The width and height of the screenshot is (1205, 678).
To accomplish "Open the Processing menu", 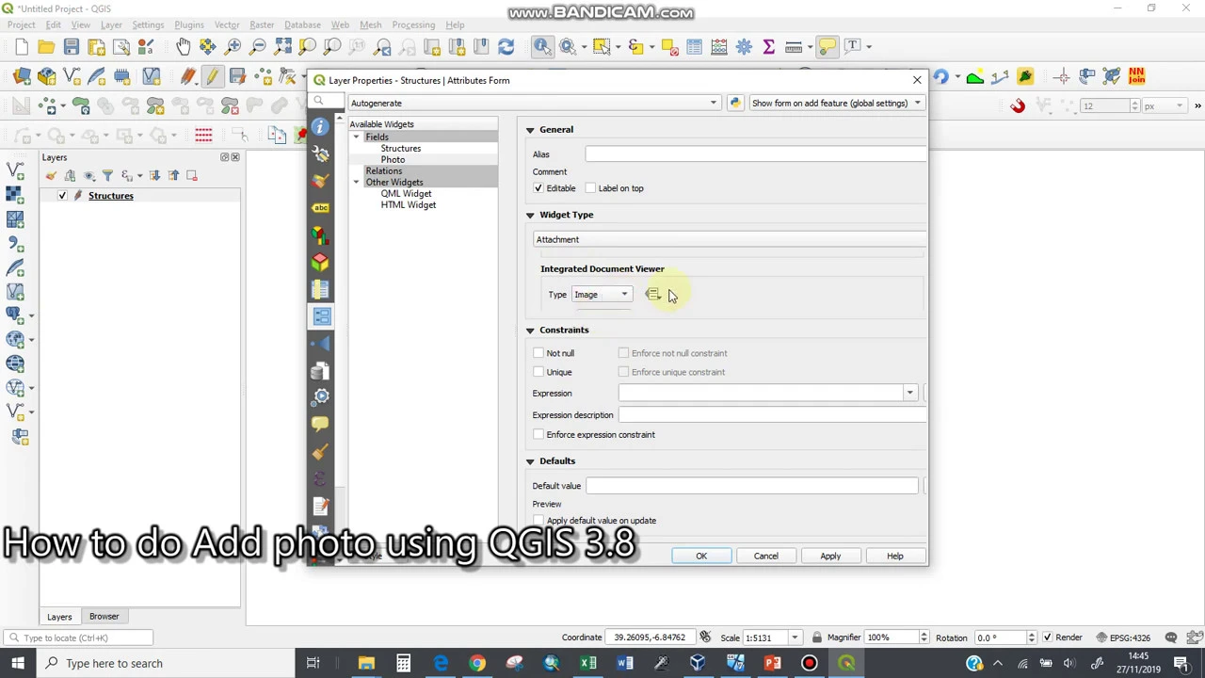I will [x=413, y=24].
